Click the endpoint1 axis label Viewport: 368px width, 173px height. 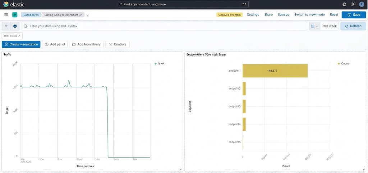click(235, 71)
